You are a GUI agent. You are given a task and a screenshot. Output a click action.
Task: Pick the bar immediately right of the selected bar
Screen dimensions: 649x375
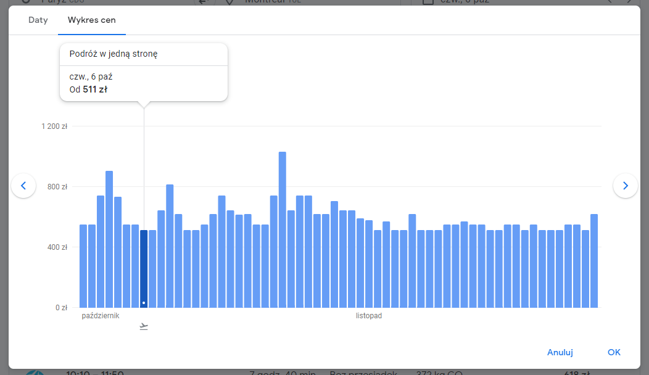tap(152, 269)
